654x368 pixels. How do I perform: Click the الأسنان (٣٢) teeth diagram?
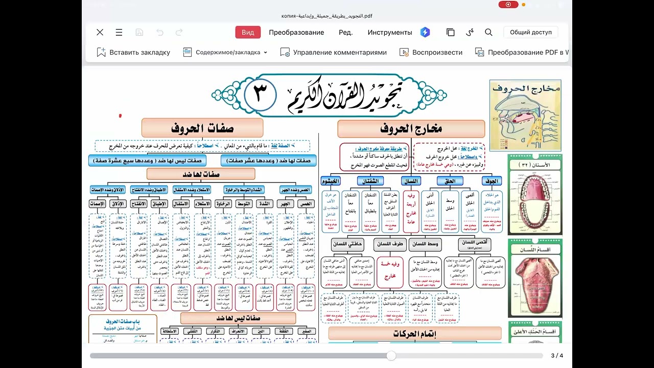535,194
